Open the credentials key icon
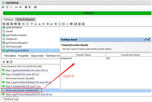Image resolution: width=152 pixels, height=102 pixels. tap(16, 7)
